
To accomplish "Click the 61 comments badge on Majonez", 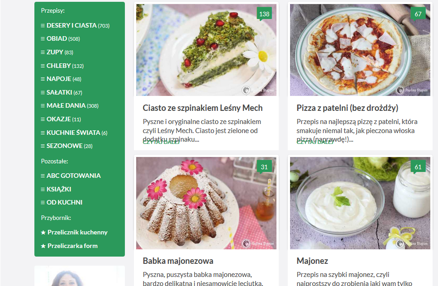I will click(418, 167).
